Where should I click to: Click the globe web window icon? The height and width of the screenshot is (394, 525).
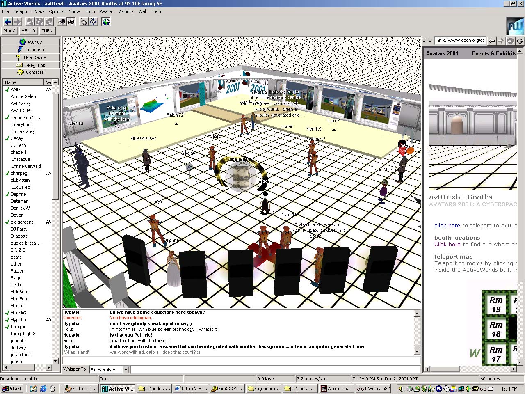(x=106, y=22)
